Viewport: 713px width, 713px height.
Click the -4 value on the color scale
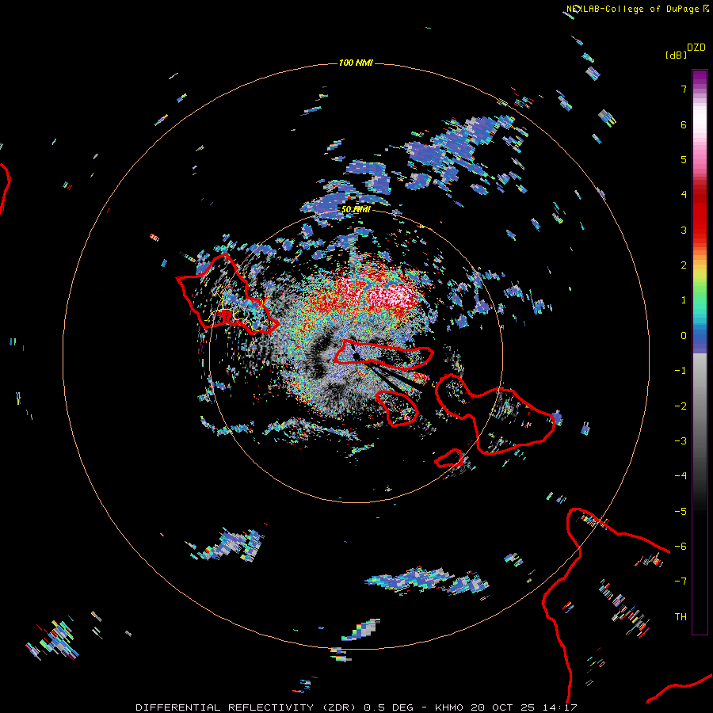pos(681,476)
